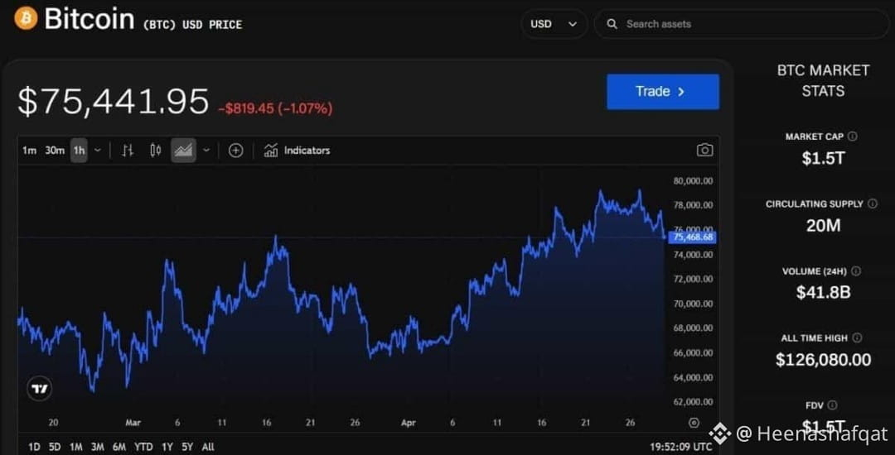The image size is (895, 455).
Task: Toggle the 1h interval
Action: [x=79, y=151]
